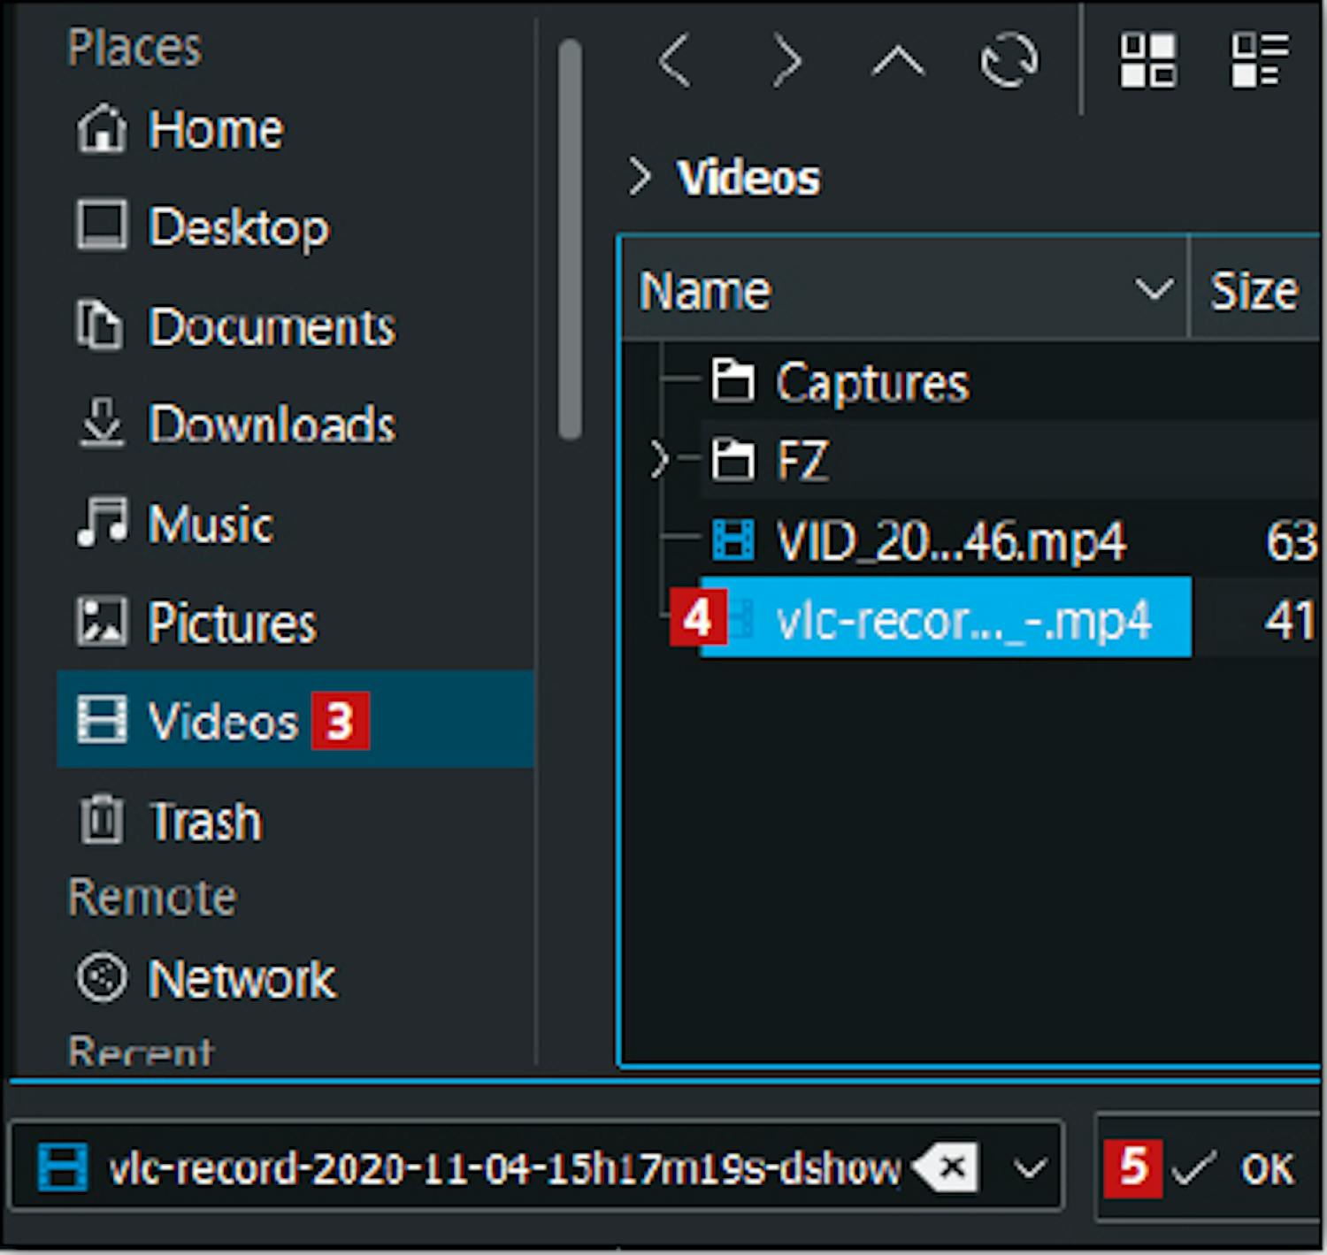Select Videos in Places sidebar
This screenshot has height=1255, width=1327.
click(x=221, y=721)
